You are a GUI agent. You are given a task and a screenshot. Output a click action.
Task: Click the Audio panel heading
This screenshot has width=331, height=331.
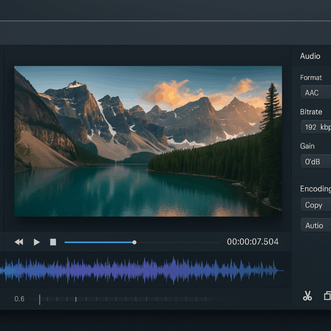310,56
